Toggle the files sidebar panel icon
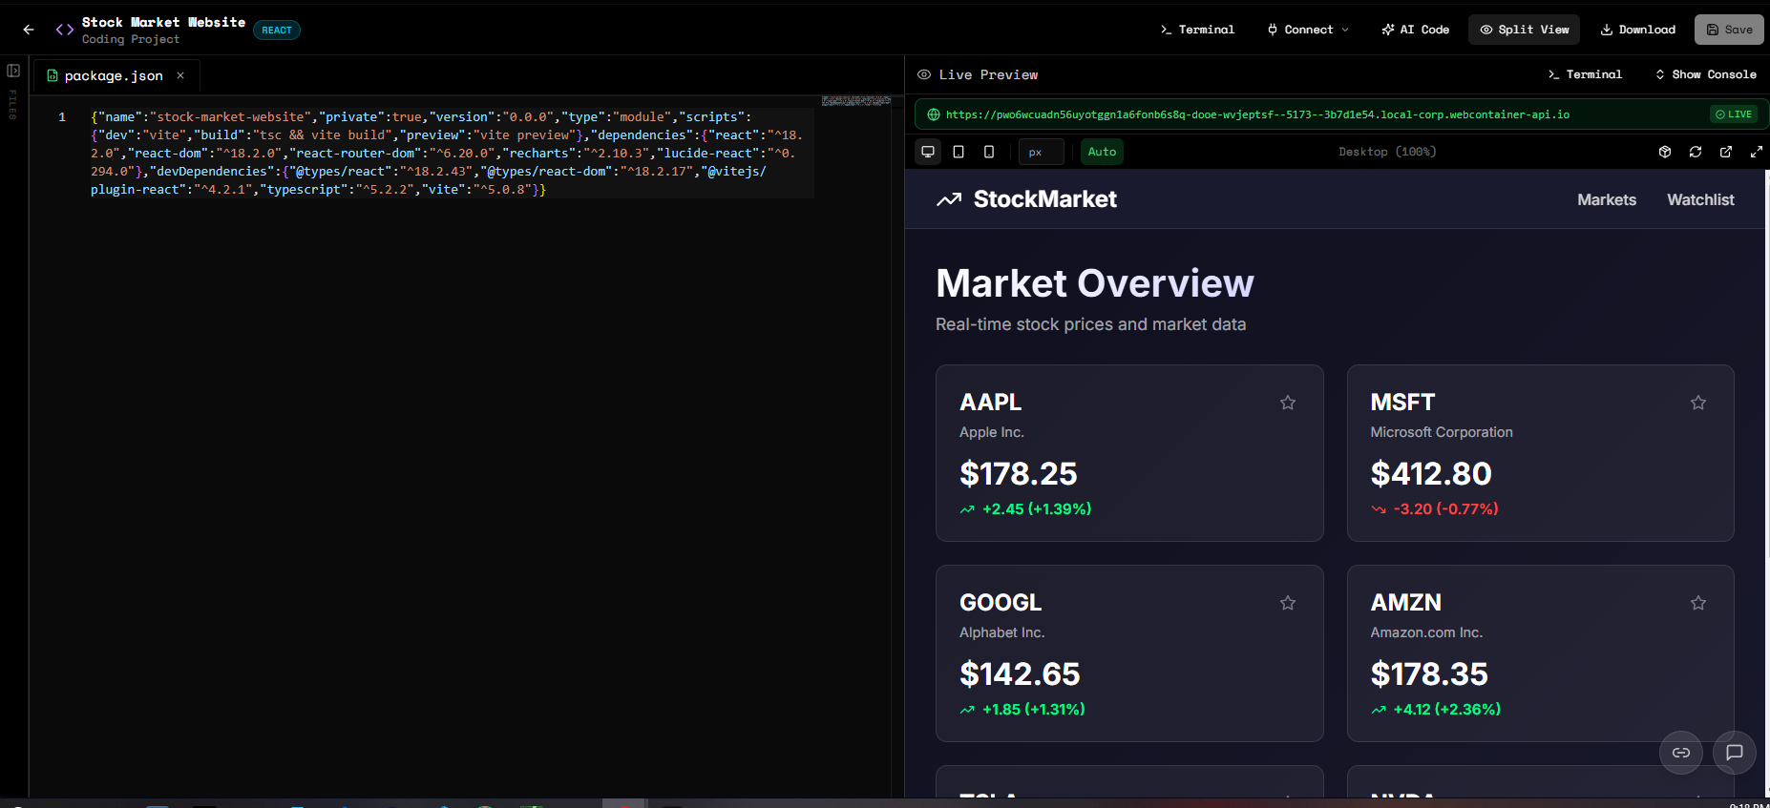1770x808 pixels. [13, 71]
